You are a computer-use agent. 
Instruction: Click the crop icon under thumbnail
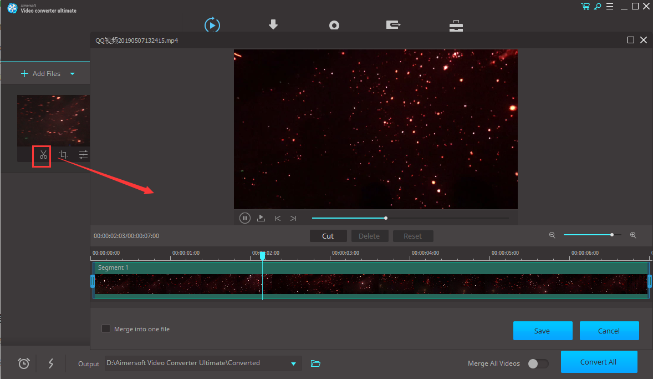(63, 155)
